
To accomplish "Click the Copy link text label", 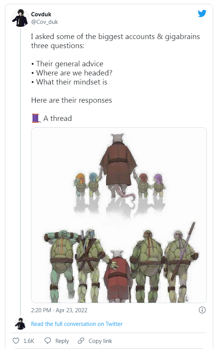I will coord(100,341).
